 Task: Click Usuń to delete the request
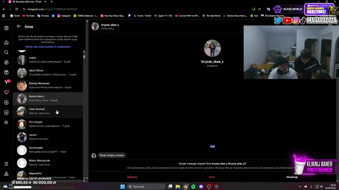(212, 177)
